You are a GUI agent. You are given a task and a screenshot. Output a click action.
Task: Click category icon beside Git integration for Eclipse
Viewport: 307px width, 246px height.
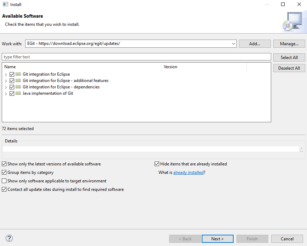[18, 74]
